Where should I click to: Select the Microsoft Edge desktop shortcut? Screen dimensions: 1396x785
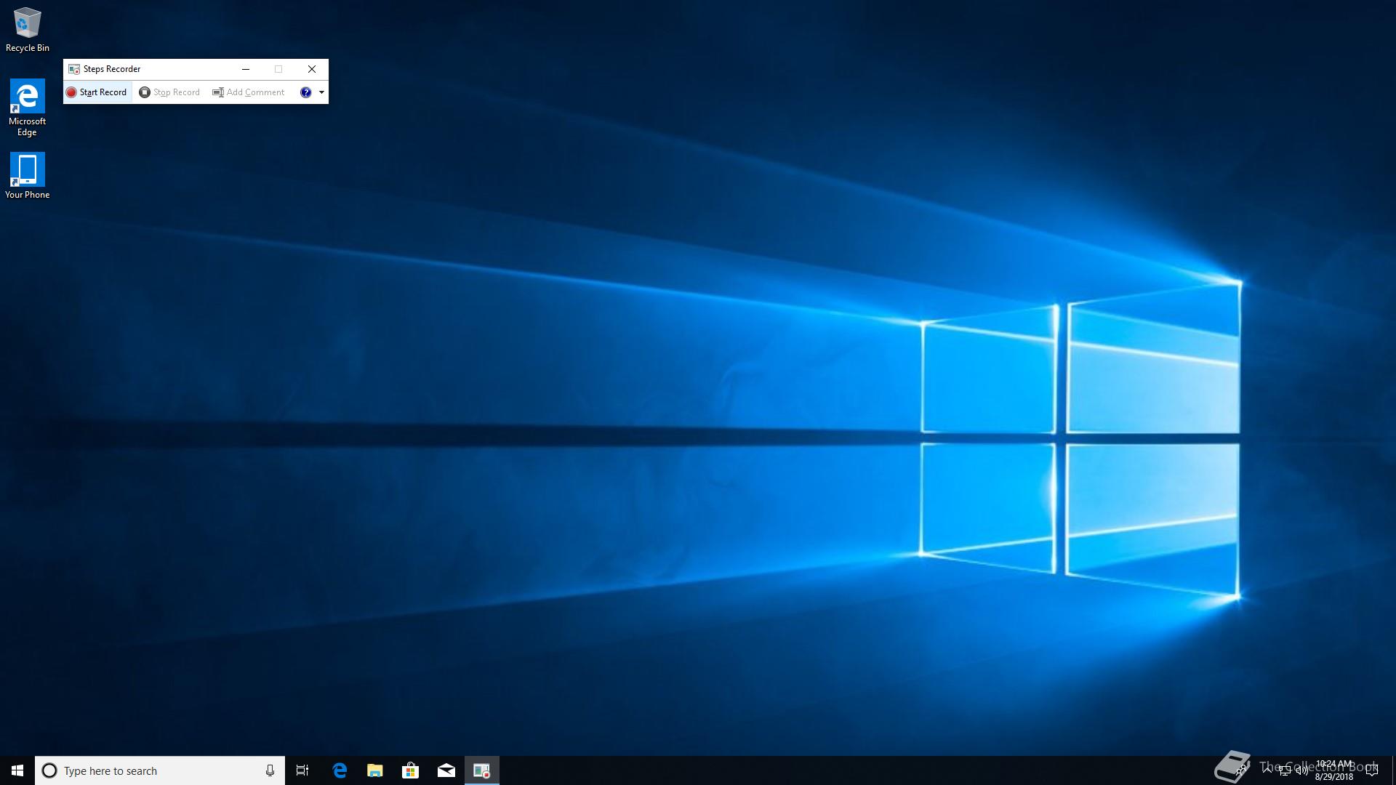pos(28,108)
